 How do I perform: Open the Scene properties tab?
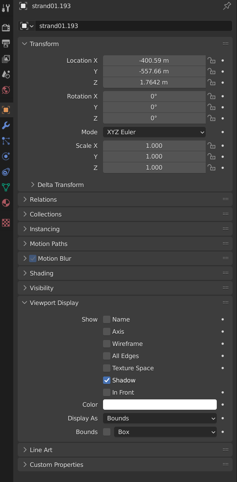pos(6,74)
